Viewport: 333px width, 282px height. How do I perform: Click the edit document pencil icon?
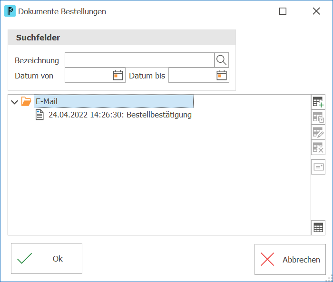pos(318,132)
